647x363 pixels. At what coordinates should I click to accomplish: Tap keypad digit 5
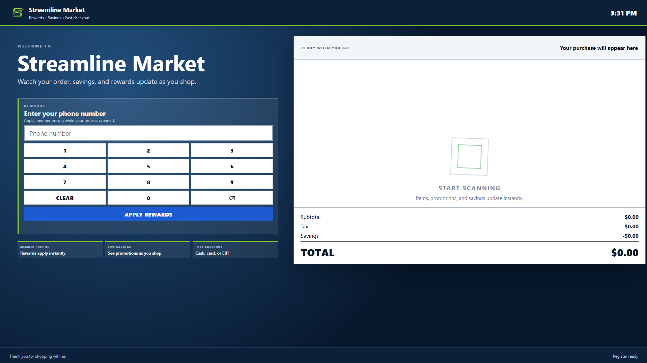[148, 166]
